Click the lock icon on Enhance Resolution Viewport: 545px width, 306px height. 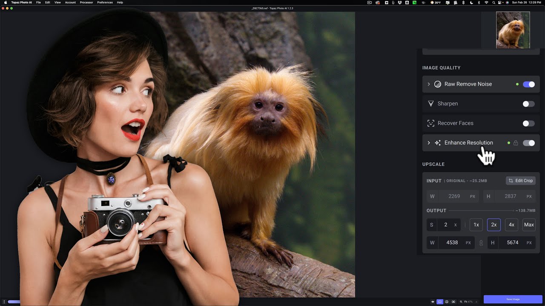[x=516, y=143]
